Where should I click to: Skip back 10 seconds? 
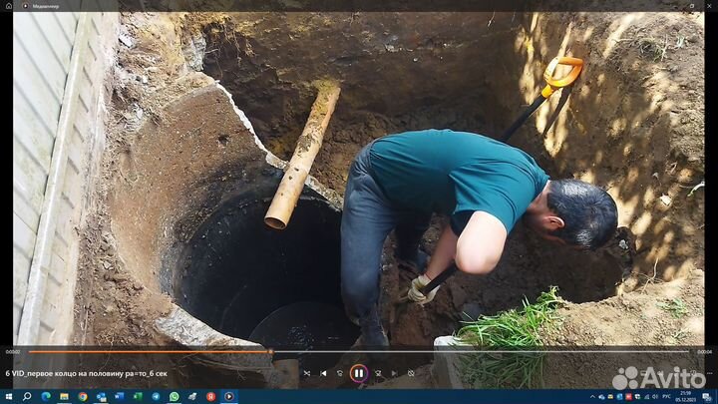tap(340, 374)
